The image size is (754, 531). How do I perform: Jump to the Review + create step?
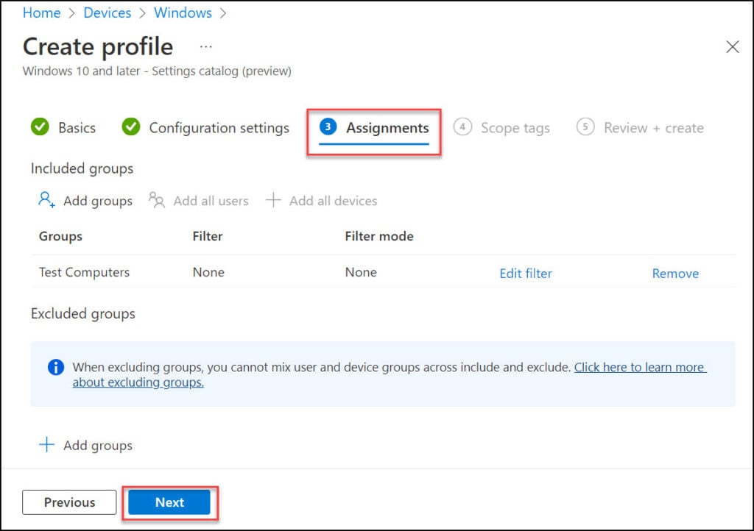(654, 128)
